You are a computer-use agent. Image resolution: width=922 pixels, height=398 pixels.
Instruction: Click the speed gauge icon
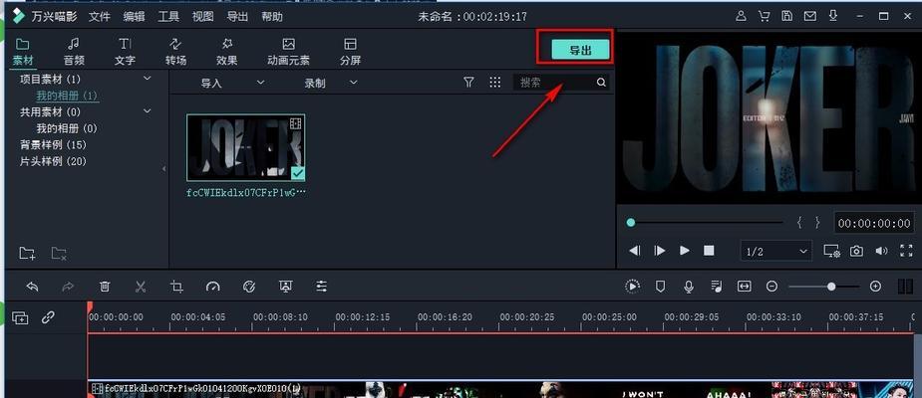pyautogui.click(x=213, y=287)
